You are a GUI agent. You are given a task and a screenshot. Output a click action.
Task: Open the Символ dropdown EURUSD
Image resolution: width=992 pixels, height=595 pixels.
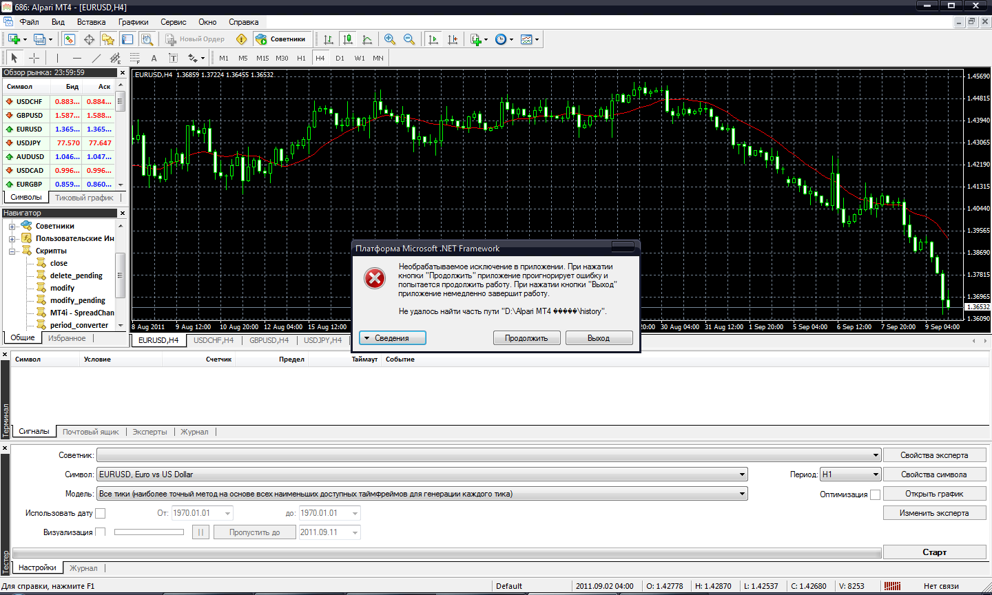[422, 474]
